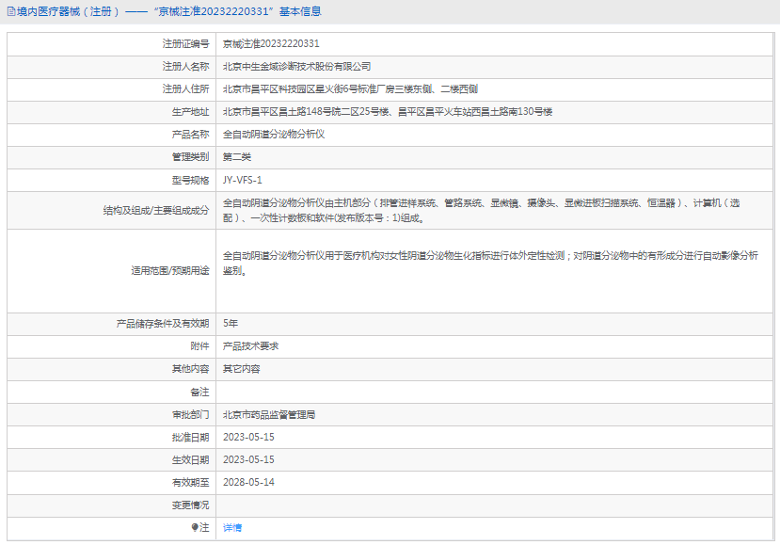Select registration number 京械注准20232220331 value
The image size is (780, 545).
point(271,44)
